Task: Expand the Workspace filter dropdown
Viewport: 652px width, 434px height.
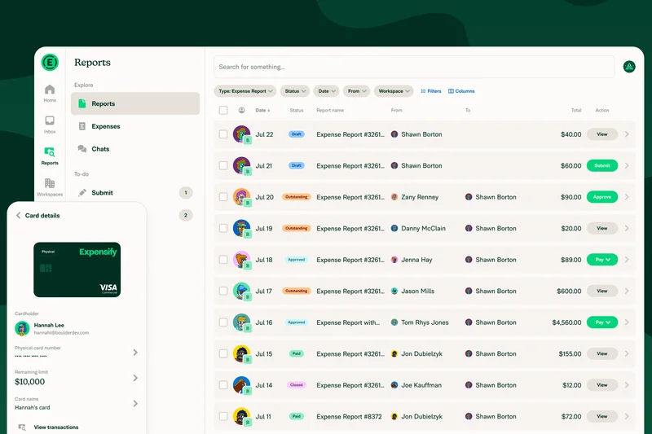Action: point(394,91)
